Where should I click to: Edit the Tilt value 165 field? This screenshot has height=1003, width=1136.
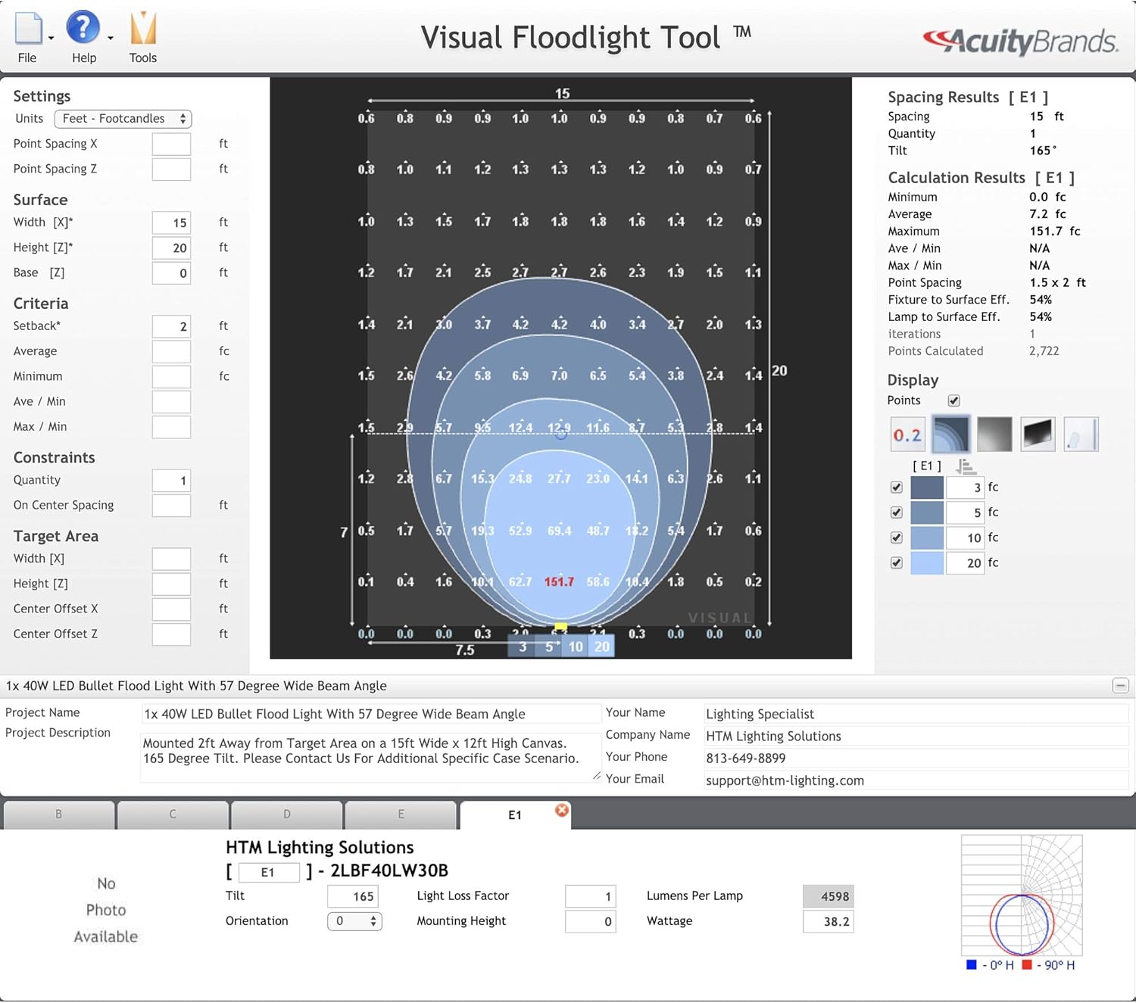click(353, 896)
